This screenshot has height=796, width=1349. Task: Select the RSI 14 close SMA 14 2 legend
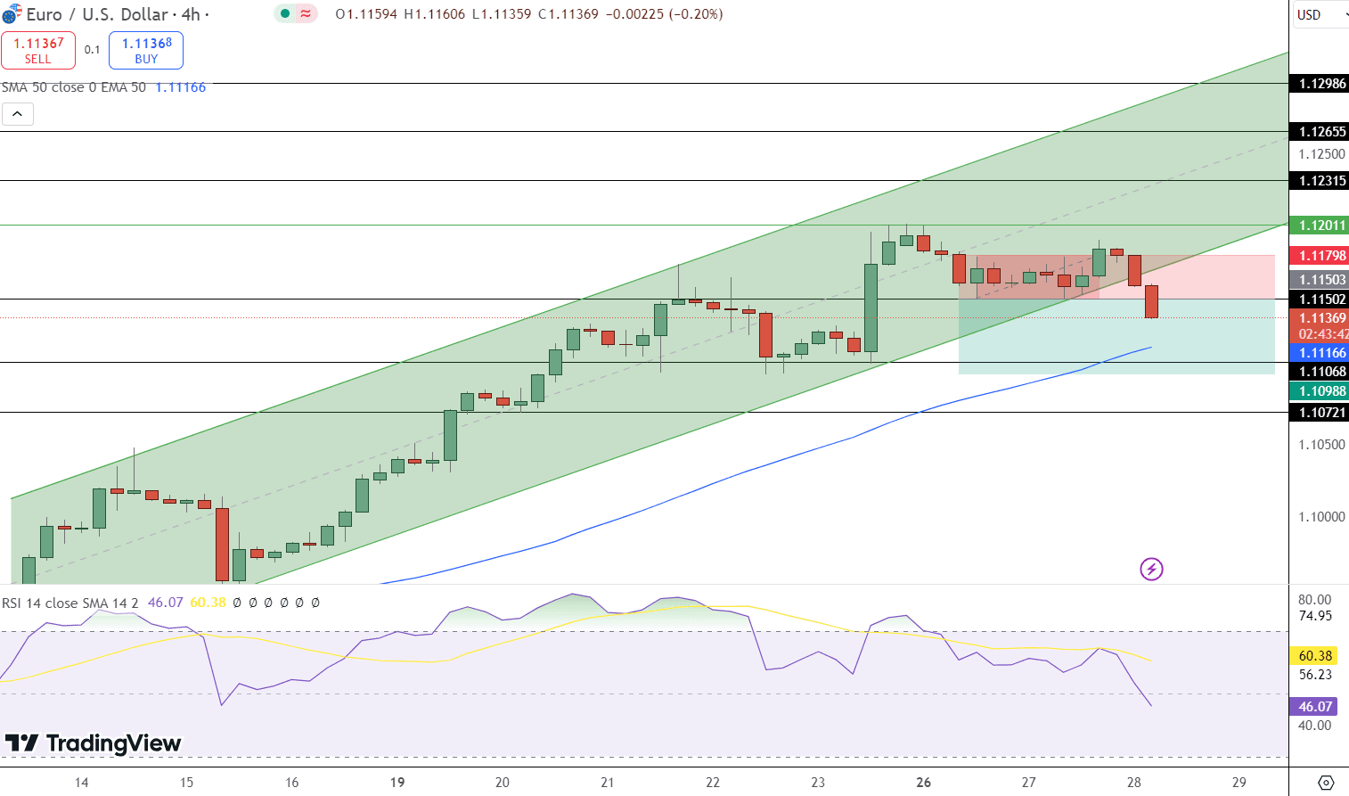(x=70, y=603)
